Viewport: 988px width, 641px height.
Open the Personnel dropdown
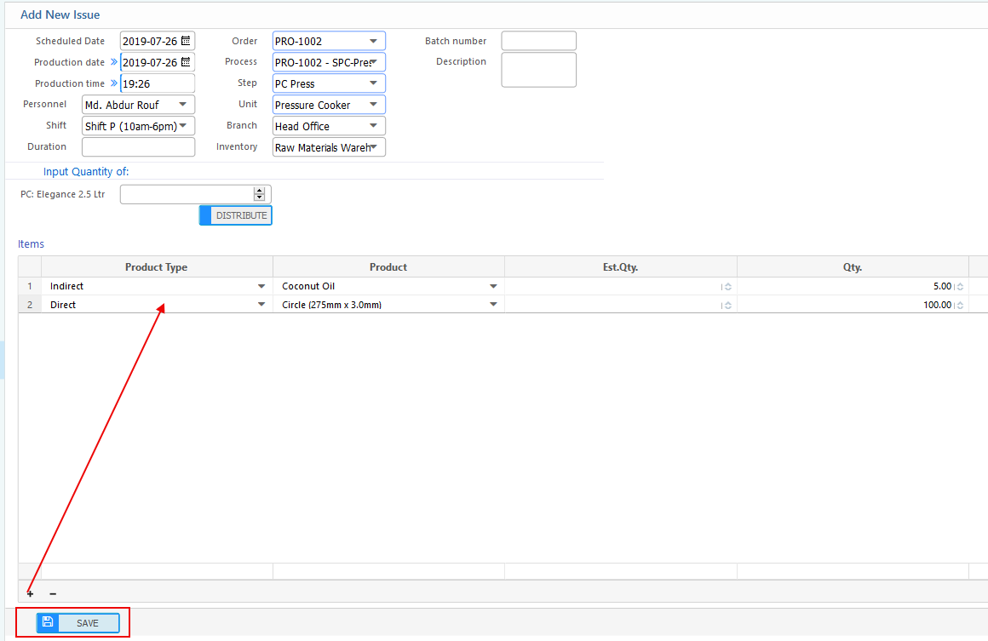pyautogui.click(x=182, y=105)
